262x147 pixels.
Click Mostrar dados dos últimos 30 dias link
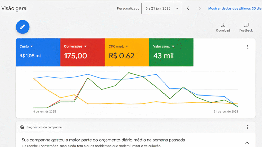pos(235,8)
